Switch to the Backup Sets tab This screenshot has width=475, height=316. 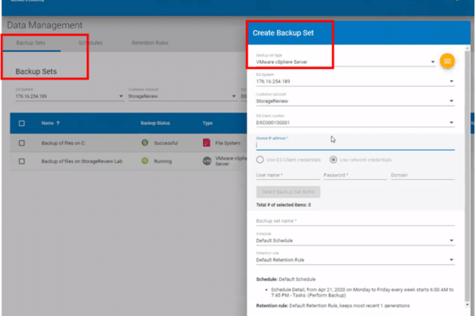click(x=31, y=43)
